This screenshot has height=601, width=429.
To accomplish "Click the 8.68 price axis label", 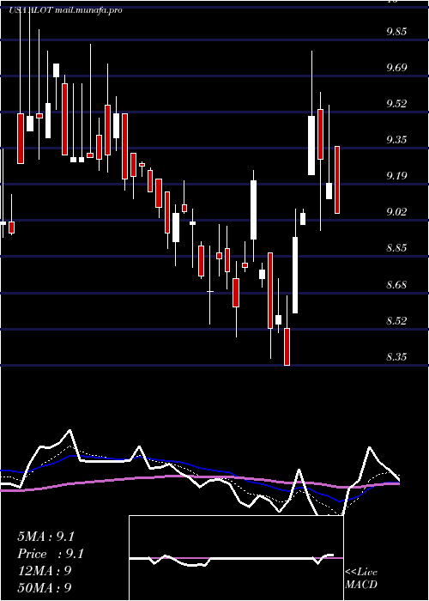I will (396, 285).
